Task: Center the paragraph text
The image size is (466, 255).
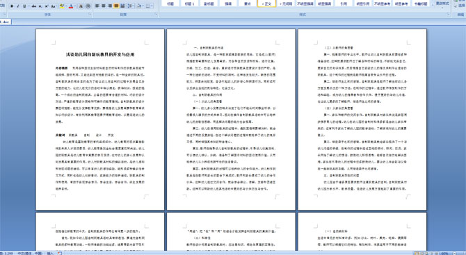Action: pyautogui.click(x=104, y=6)
